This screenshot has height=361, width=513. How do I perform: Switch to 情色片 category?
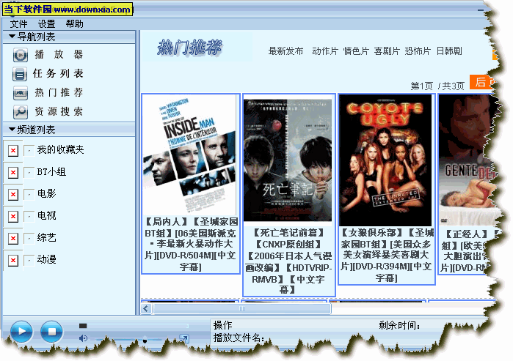click(x=356, y=51)
